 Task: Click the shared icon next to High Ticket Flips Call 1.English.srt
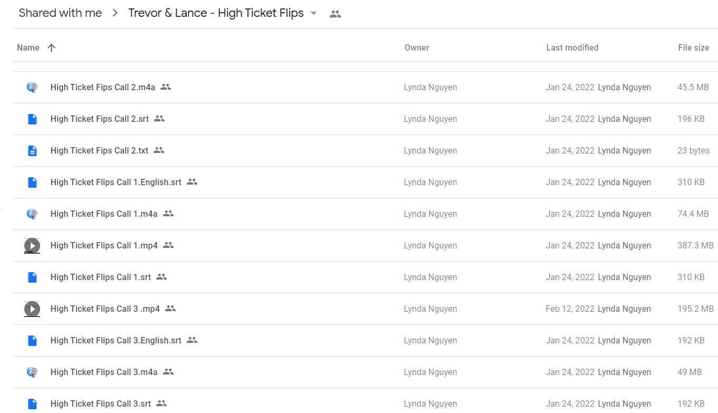coord(192,182)
